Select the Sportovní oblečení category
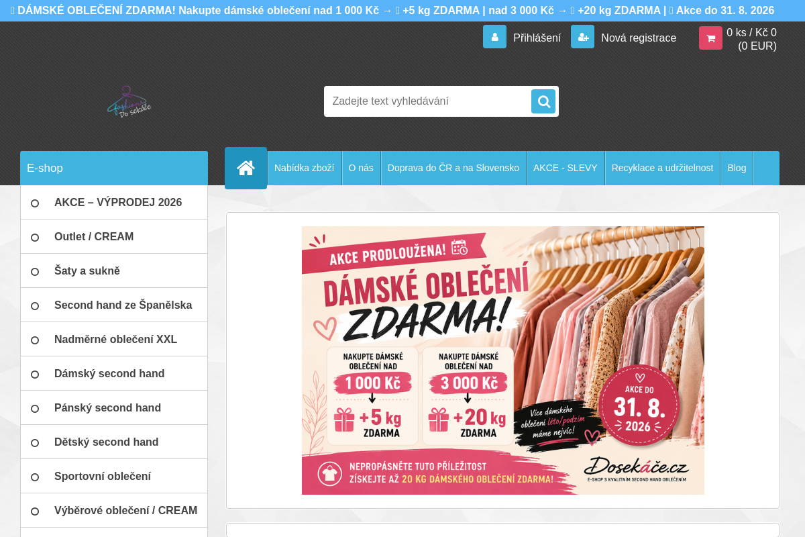 (114, 476)
